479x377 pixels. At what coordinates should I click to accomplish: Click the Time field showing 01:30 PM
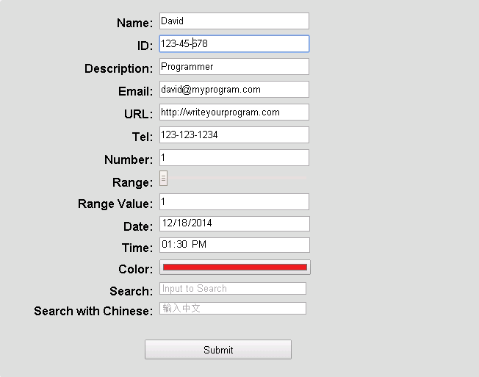[234, 245]
